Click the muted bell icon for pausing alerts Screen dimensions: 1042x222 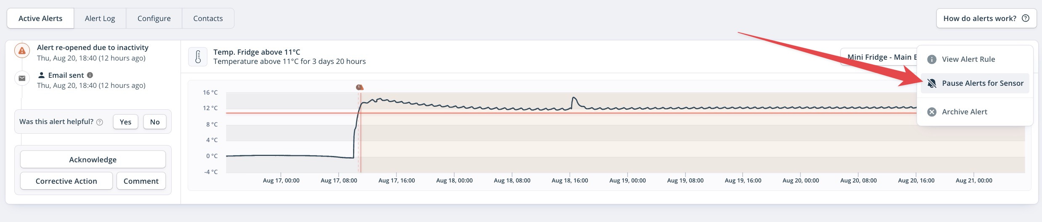pyautogui.click(x=932, y=83)
